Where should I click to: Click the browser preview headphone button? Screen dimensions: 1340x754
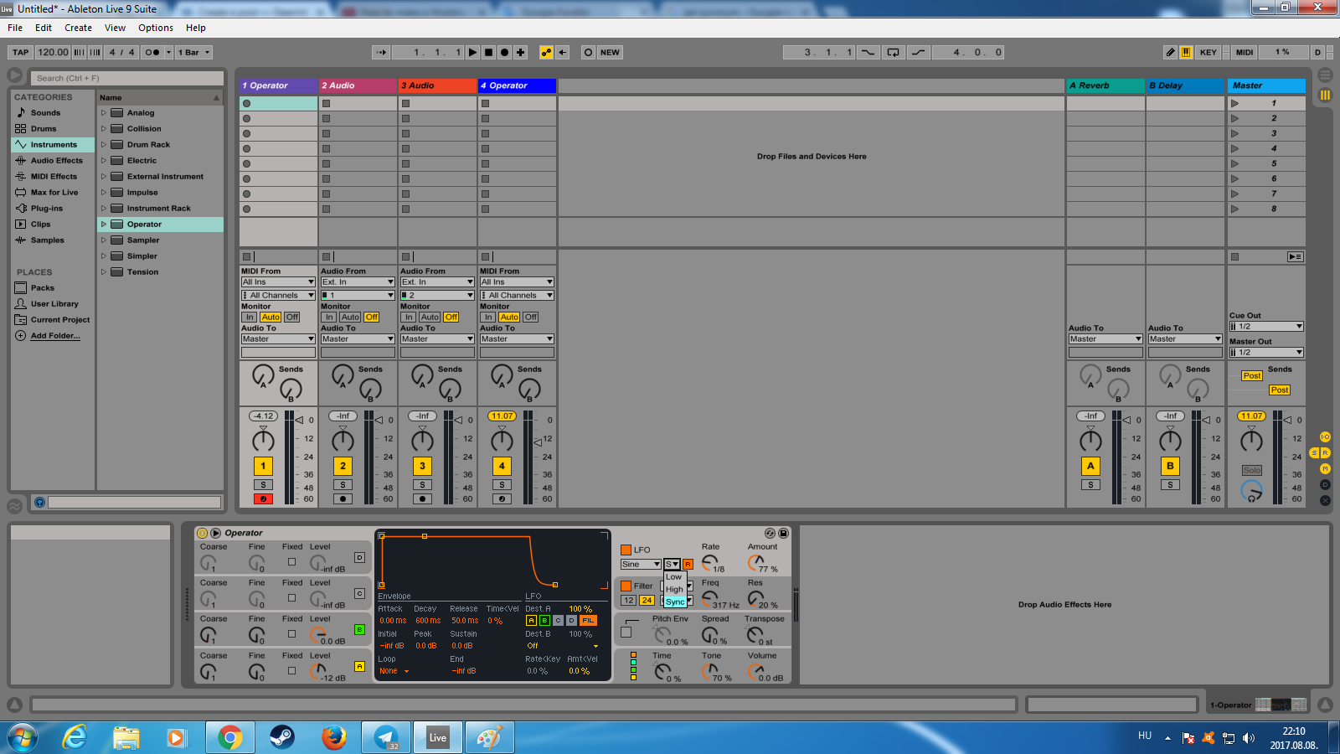[39, 502]
